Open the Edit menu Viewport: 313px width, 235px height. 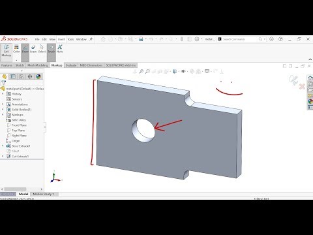pos(44,39)
